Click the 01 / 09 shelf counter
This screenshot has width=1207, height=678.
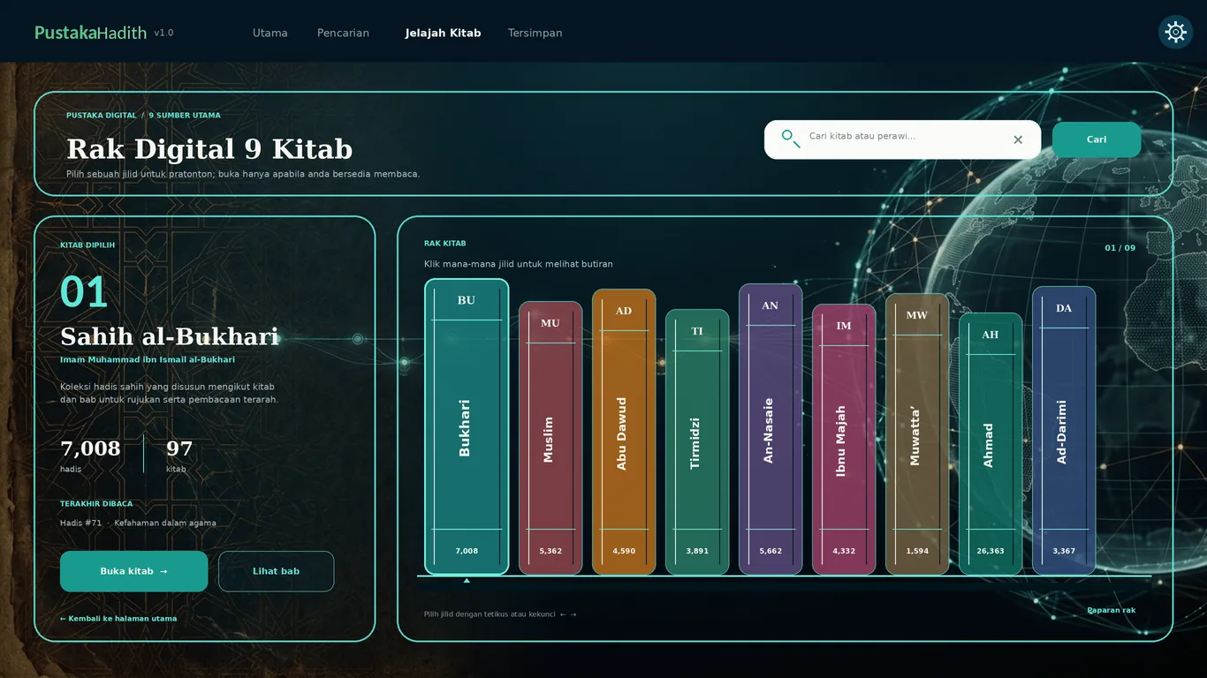point(1120,248)
